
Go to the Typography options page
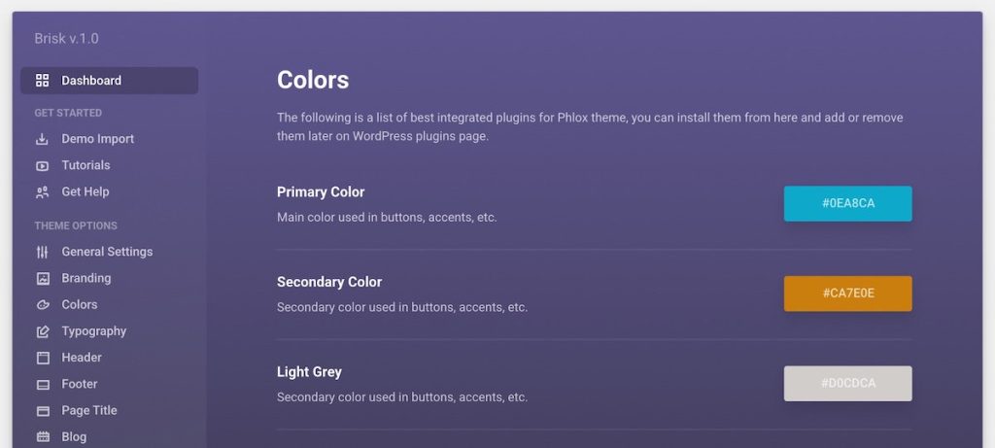coord(94,331)
